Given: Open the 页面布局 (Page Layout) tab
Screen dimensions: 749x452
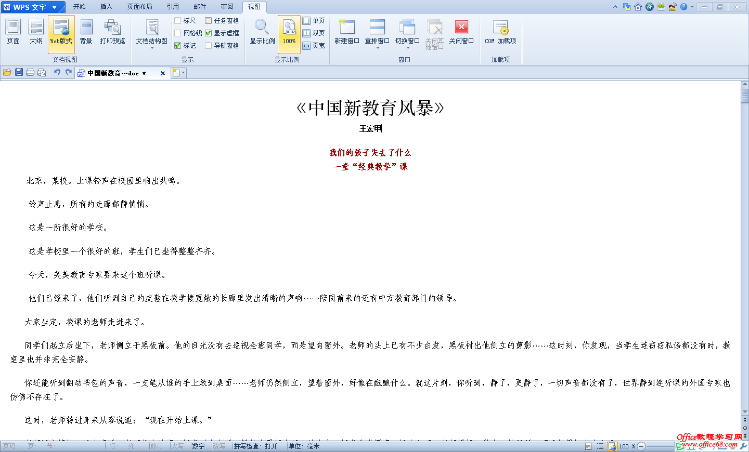Looking at the screenshot, I should click(x=139, y=7).
